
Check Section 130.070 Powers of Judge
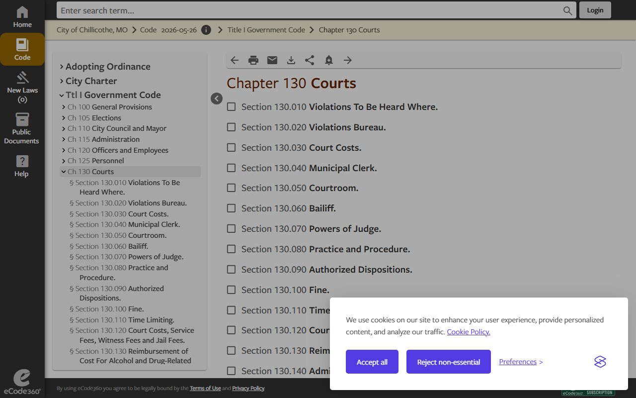[x=231, y=229]
